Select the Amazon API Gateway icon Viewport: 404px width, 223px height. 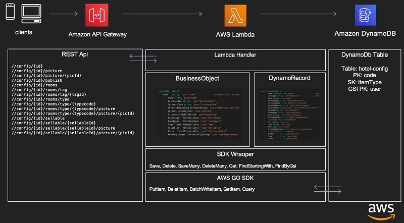coord(97,15)
